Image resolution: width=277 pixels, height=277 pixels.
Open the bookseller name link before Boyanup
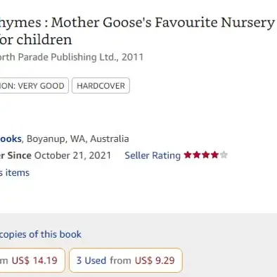click(x=11, y=138)
